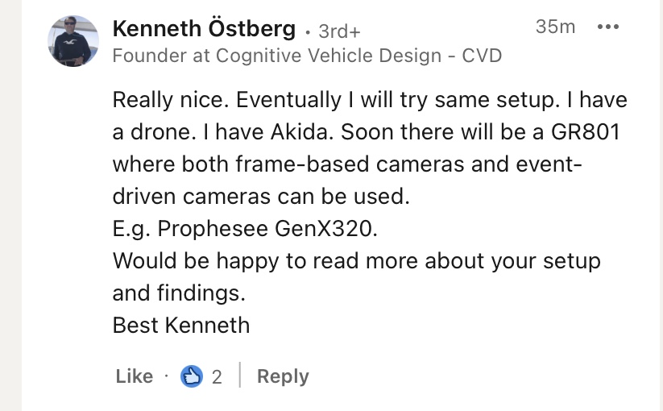Click the "Best Kenneth" sign-off line
This screenshot has width=663, height=411.
point(181,326)
